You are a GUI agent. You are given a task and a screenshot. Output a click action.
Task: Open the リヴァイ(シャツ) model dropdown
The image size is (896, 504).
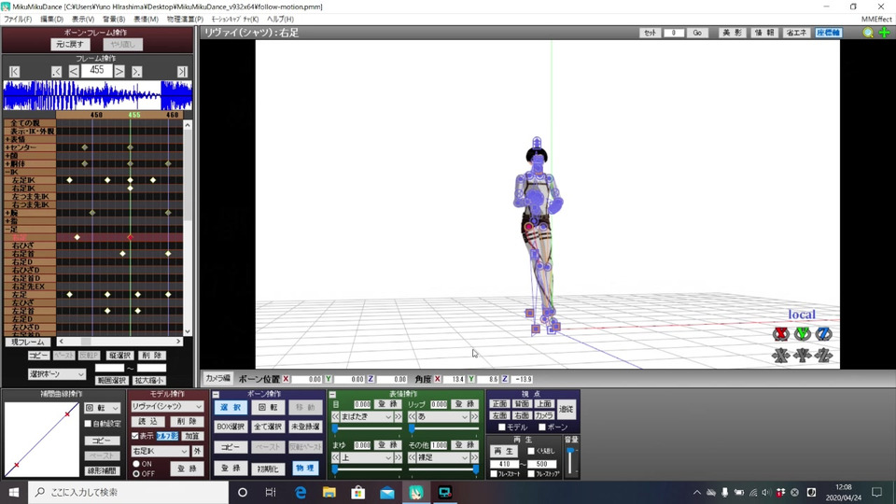coord(167,407)
